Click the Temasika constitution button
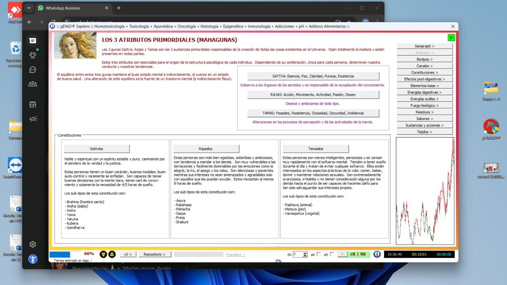The height and width of the screenshot is (285, 507). (x=316, y=149)
